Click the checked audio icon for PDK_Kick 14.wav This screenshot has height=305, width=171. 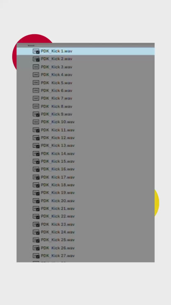coord(36,154)
